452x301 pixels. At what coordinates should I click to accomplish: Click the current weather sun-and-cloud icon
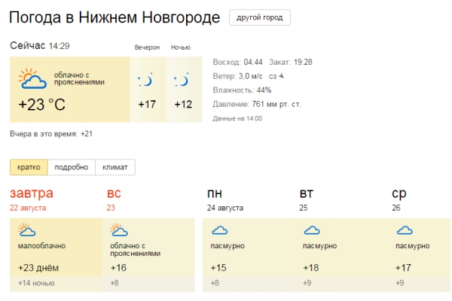coord(32,78)
